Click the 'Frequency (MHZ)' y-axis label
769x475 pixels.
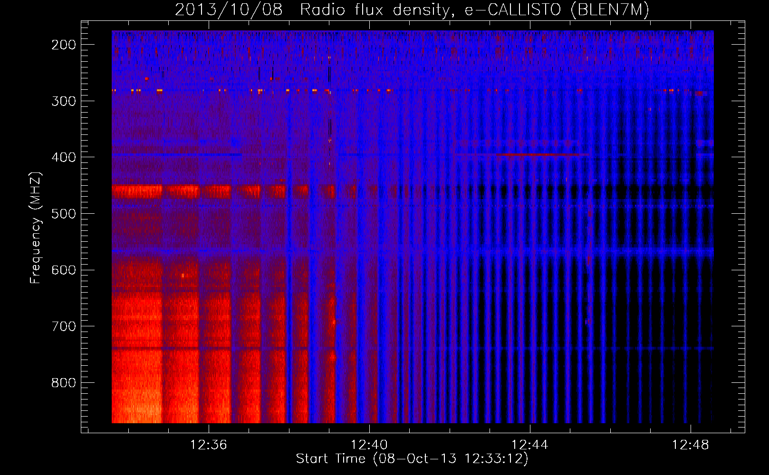click(x=36, y=228)
